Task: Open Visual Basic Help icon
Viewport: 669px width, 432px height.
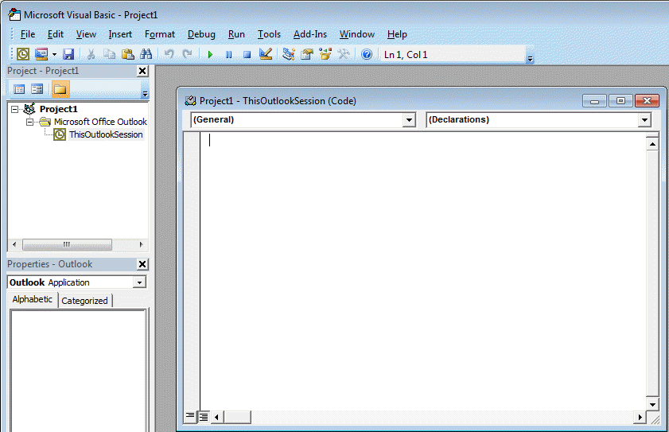Action: [367, 54]
